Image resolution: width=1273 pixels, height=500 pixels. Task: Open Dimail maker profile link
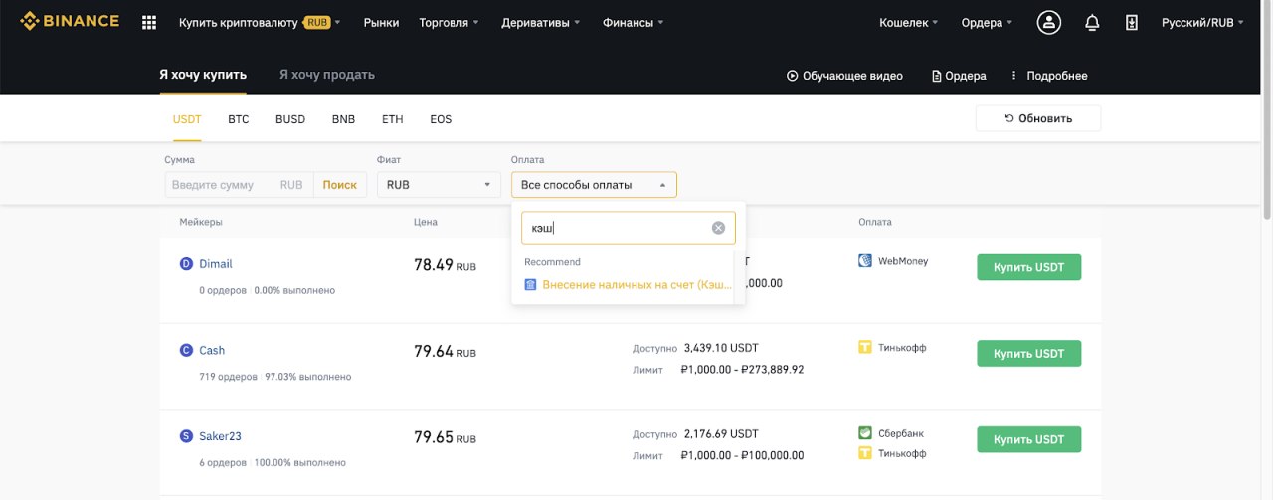pos(216,264)
